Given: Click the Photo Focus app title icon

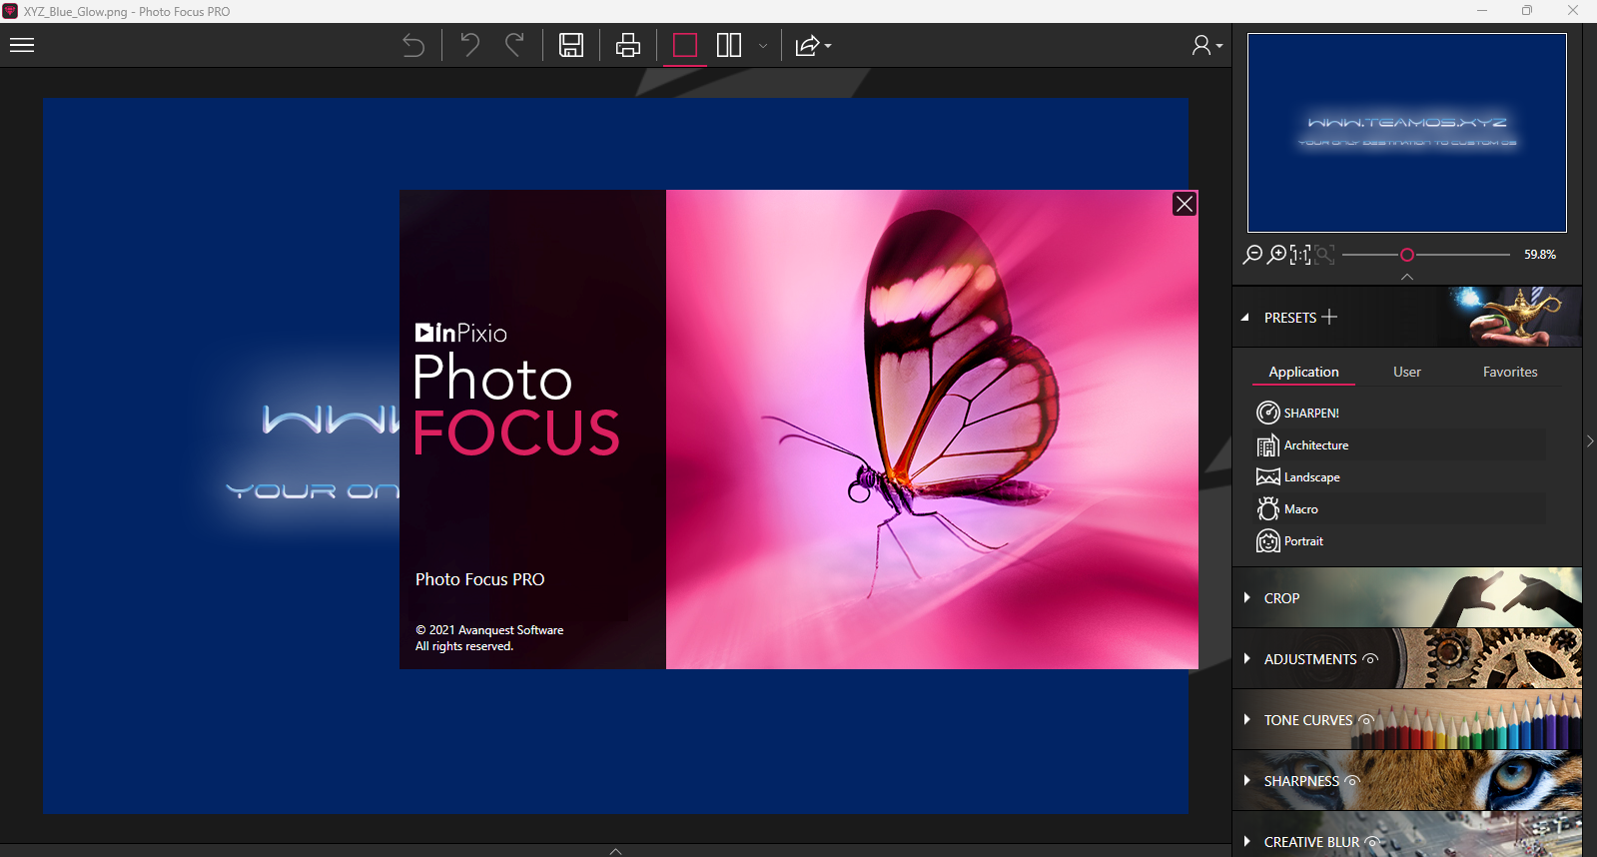Looking at the screenshot, I should pyautogui.click(x=10, y=11).
